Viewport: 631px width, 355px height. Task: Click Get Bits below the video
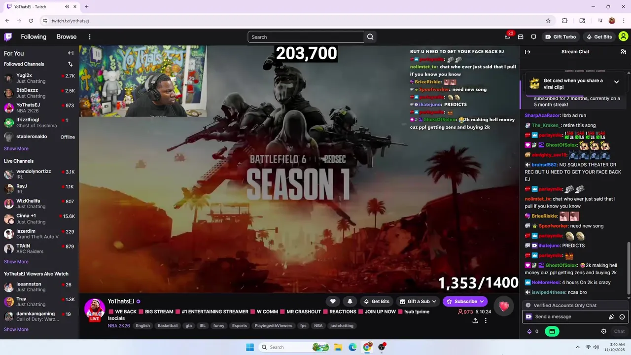tap(376, 301)
